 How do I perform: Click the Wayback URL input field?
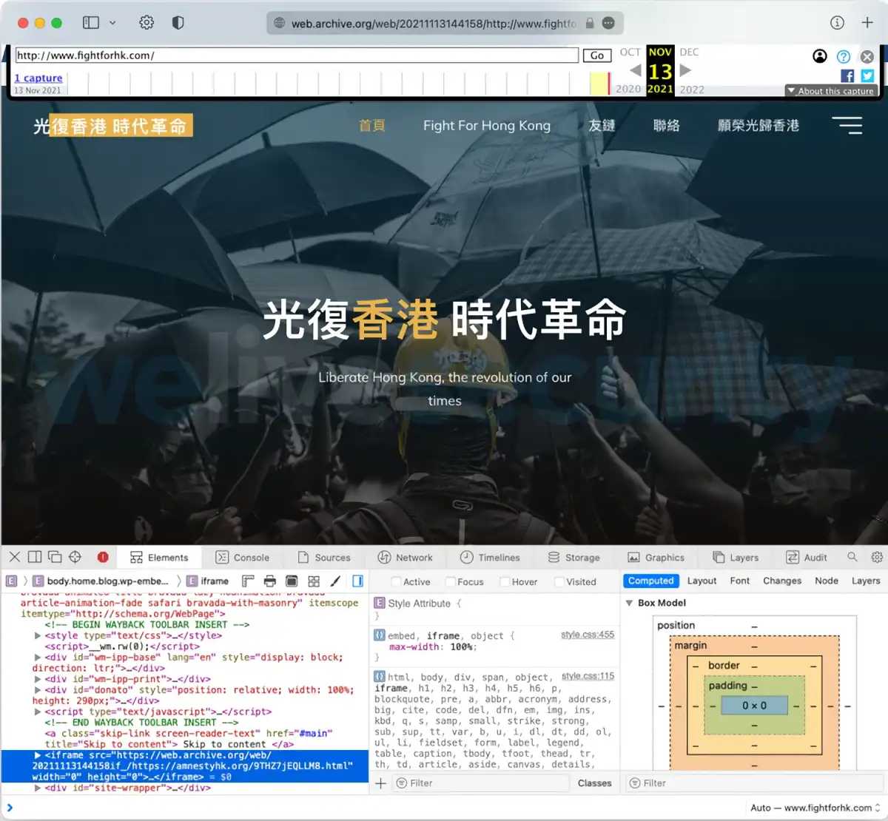point(297,55)
